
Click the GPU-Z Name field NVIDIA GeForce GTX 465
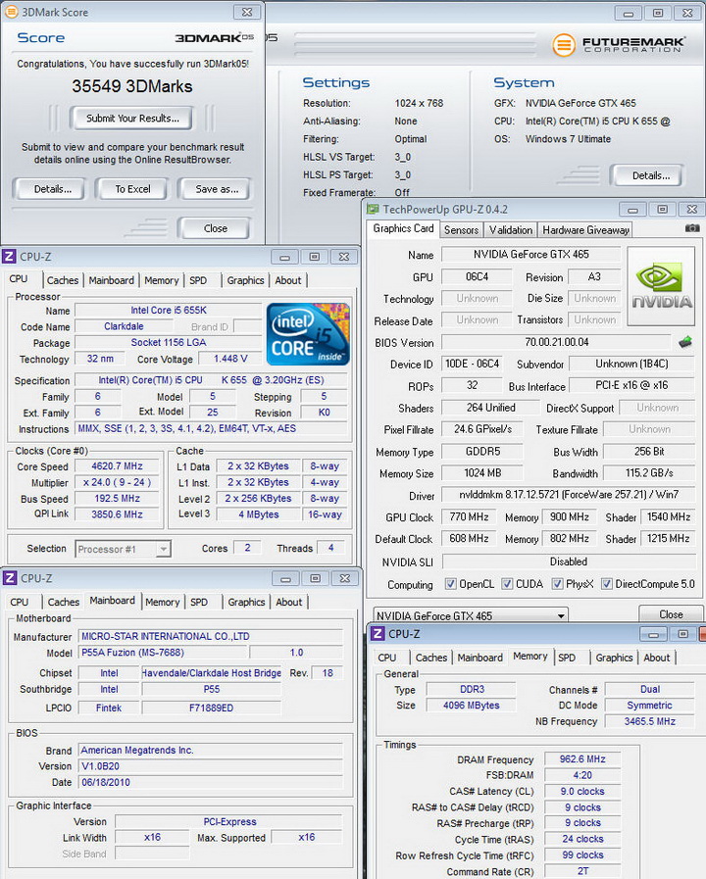[531, 255]
